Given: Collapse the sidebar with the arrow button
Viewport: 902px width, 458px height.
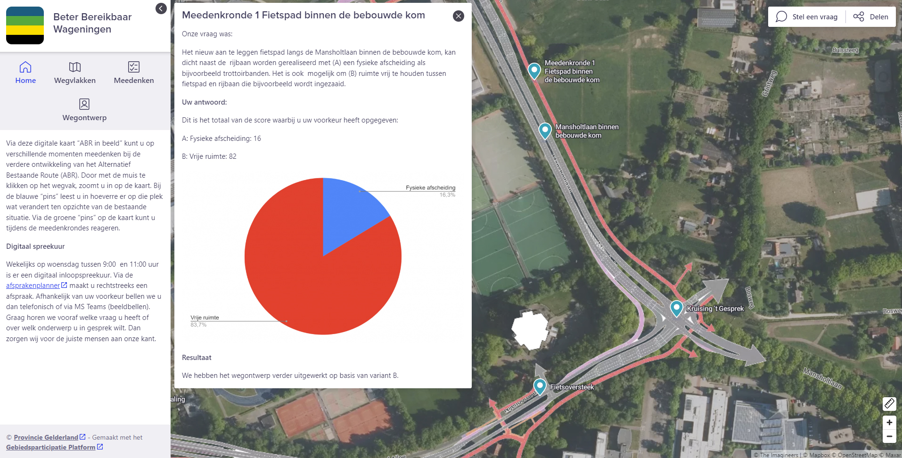Looking at the screenshot, I should point(161,8).
